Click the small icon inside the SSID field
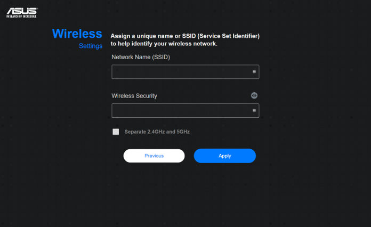The height and width of the screenshot is (227, 371). [x=254, y=71]
